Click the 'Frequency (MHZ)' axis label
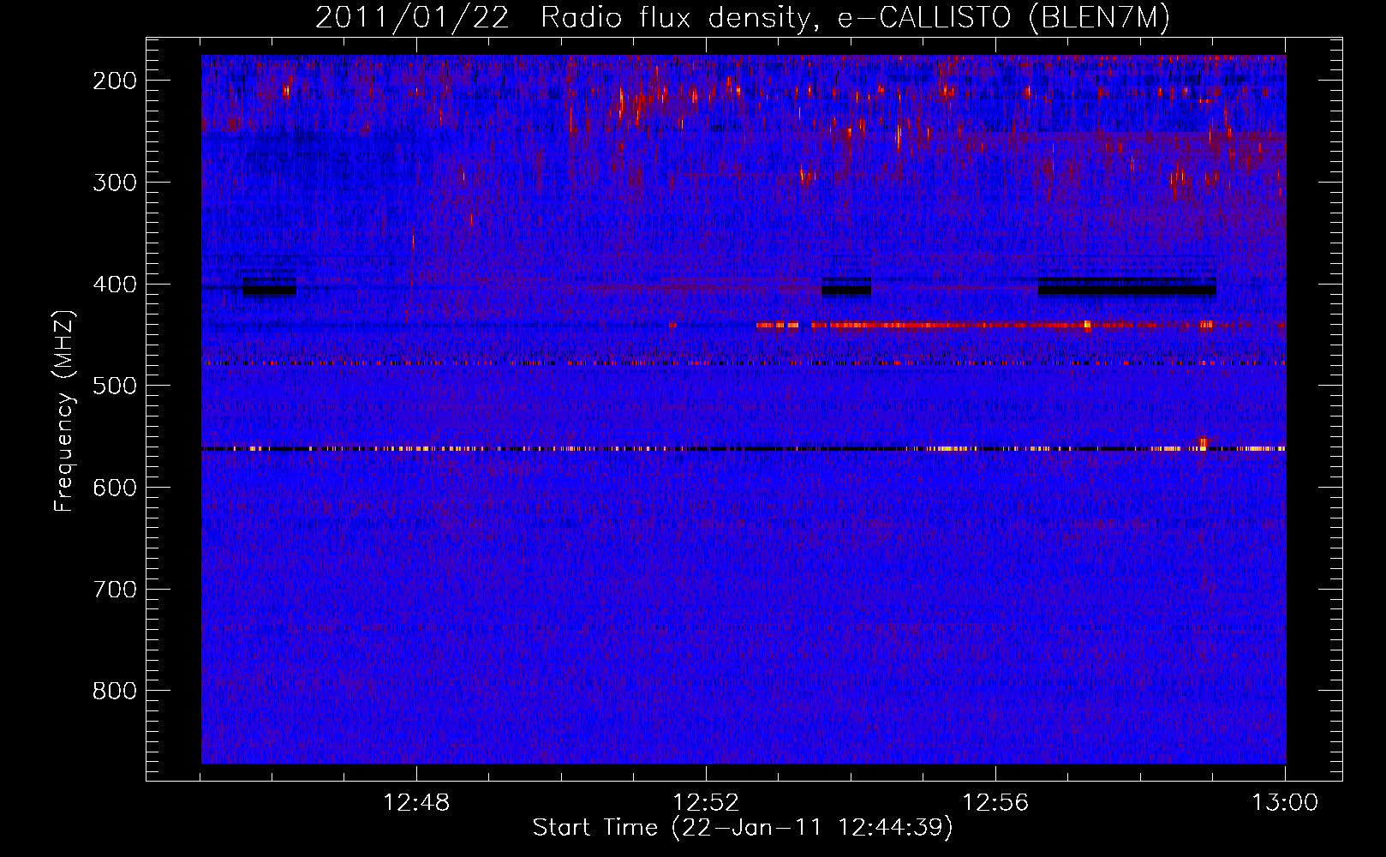 coord(63,411)
